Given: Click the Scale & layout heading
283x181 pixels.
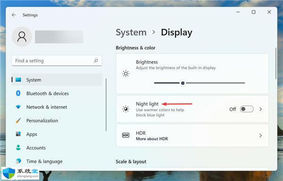Looking at the screenshot, I should (131, 162).
